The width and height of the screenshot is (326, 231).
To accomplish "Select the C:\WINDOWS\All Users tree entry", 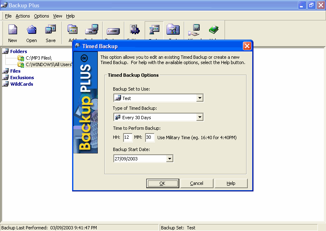I will pos(48,65).
